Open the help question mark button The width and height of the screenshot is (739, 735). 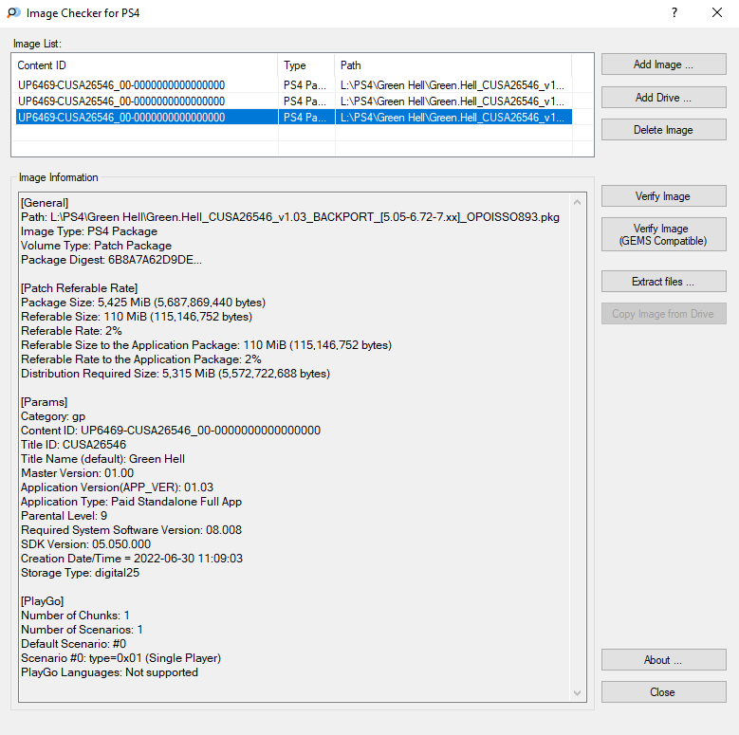tap(674, 12)
